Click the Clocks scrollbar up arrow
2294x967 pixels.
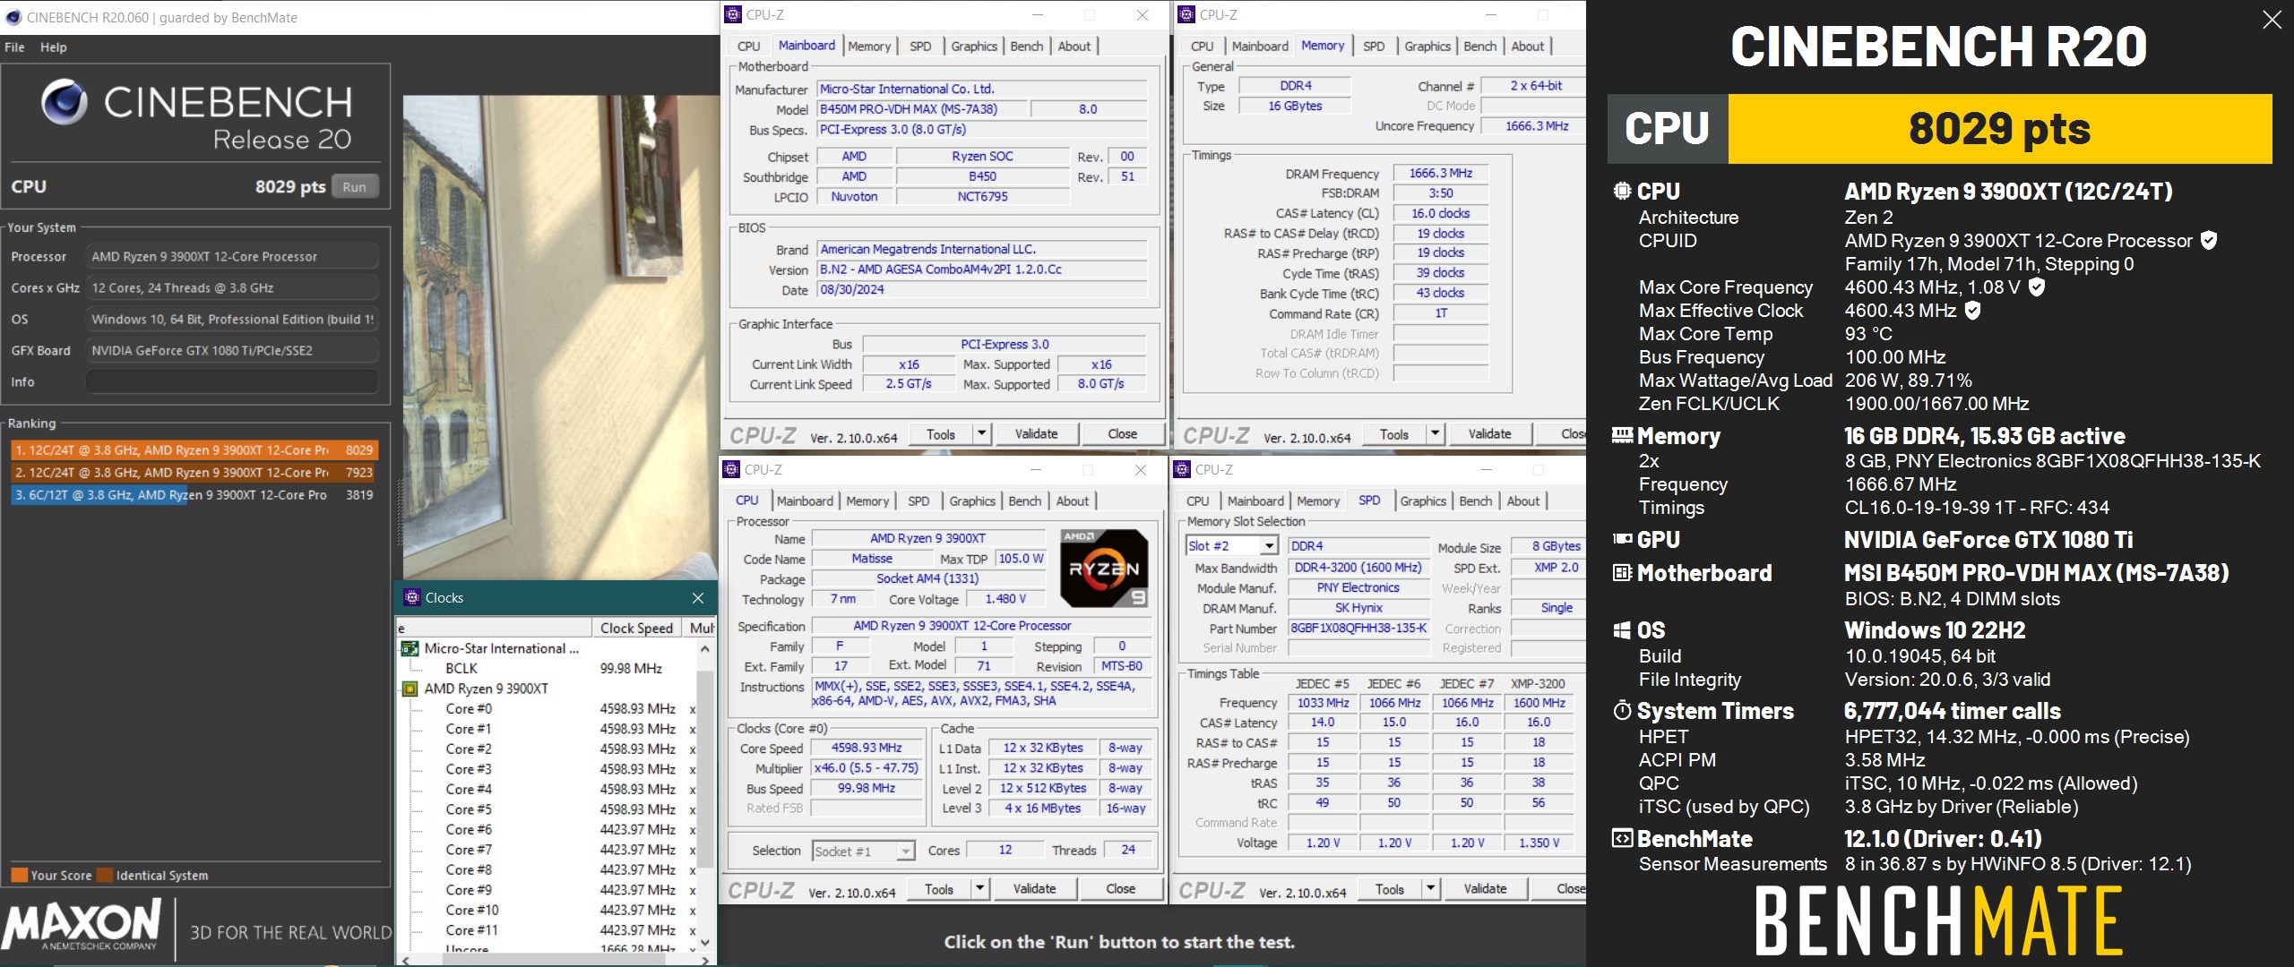coord(705,648)
